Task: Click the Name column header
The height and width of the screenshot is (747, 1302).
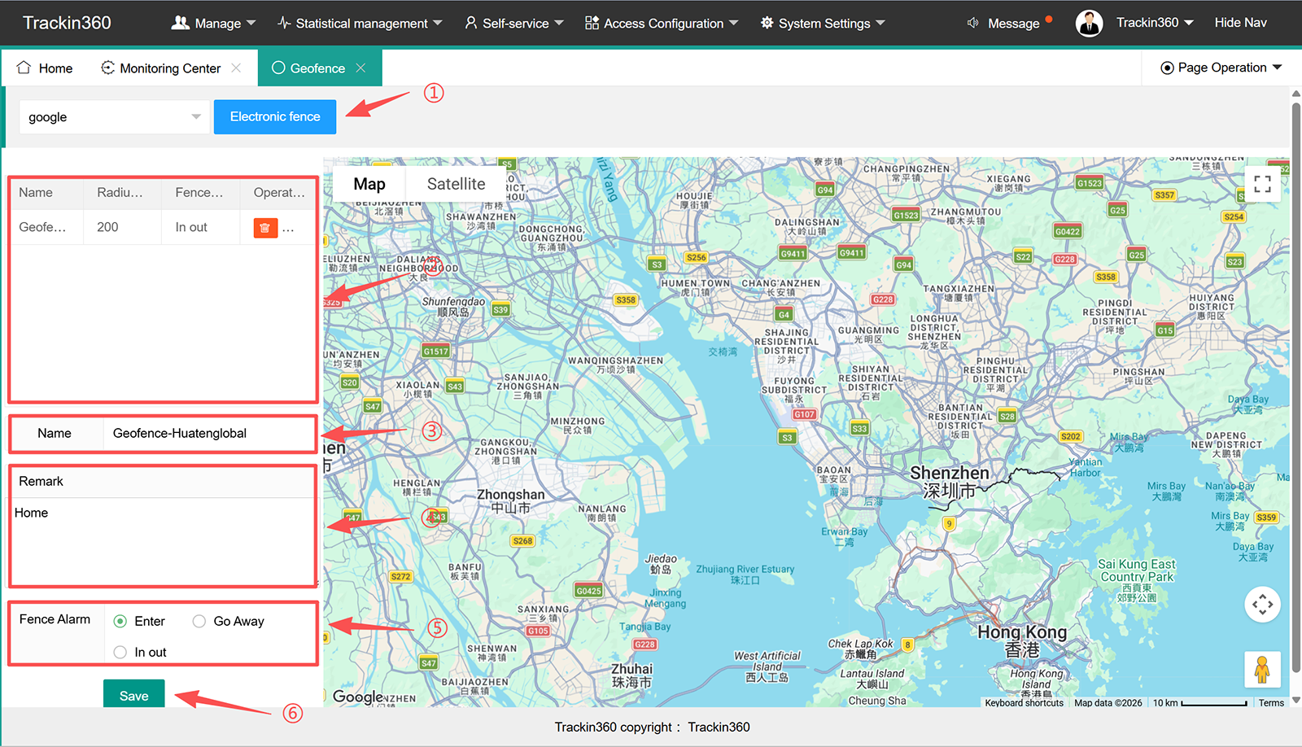Action: 46,193
